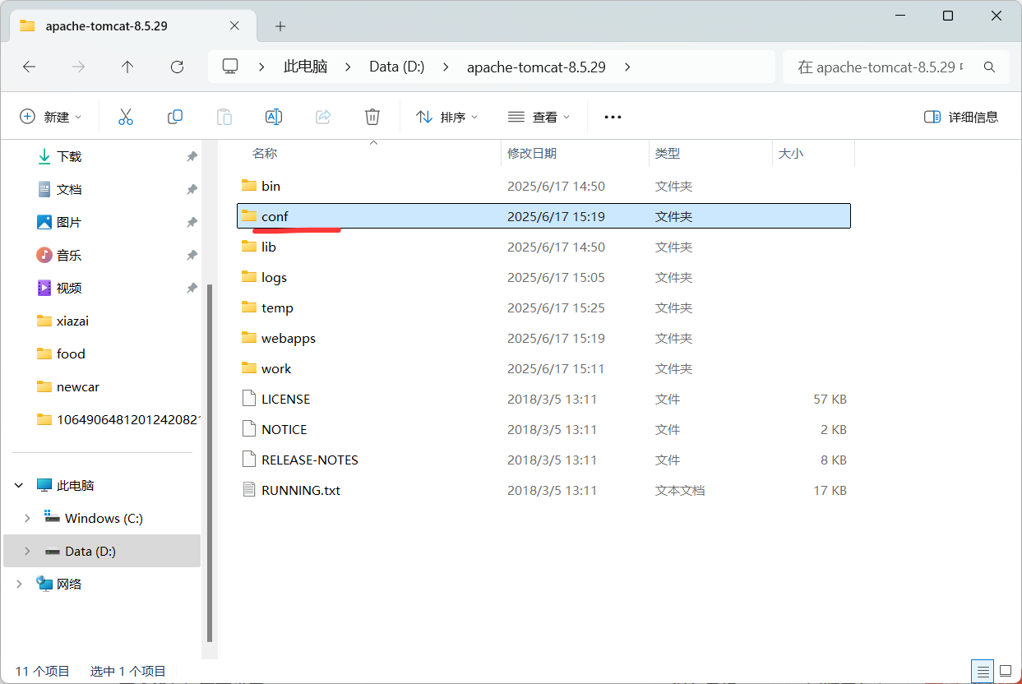
Task: Expand the 此电脑 tree node
Action: (19, 486)
